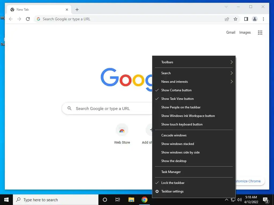Click taskbar 'Type here to search' box
This screenshot has width=274, height=205.
(x=56, y=200)
